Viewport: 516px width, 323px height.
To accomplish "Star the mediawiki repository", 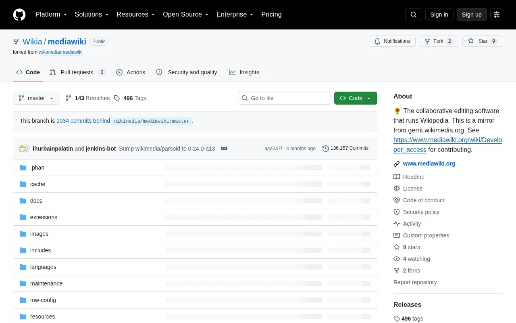I will 483,41.
